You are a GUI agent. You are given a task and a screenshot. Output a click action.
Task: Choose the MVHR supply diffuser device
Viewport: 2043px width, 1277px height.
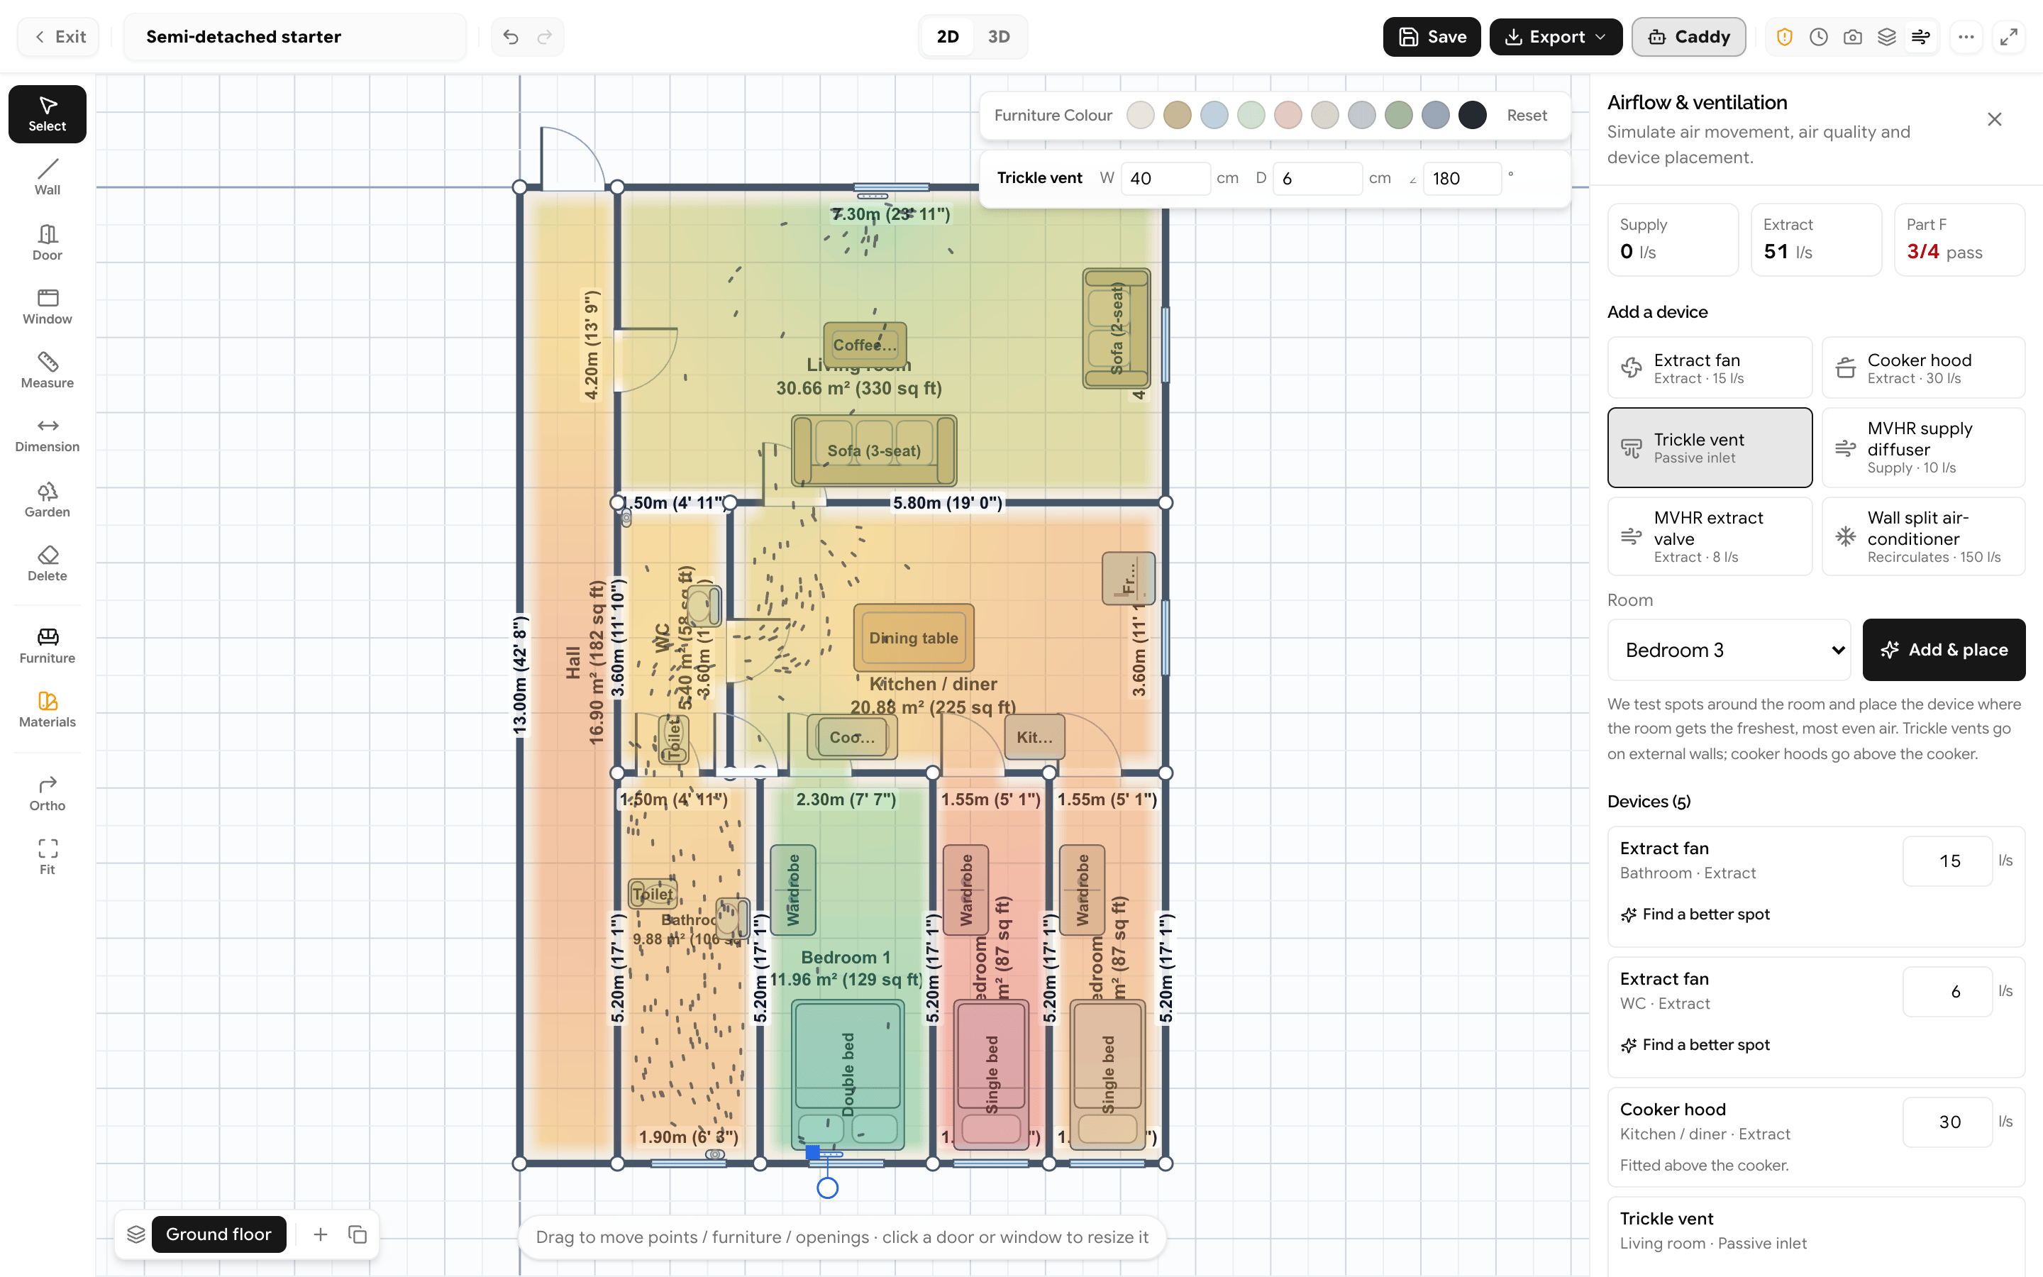[1922, 448]
